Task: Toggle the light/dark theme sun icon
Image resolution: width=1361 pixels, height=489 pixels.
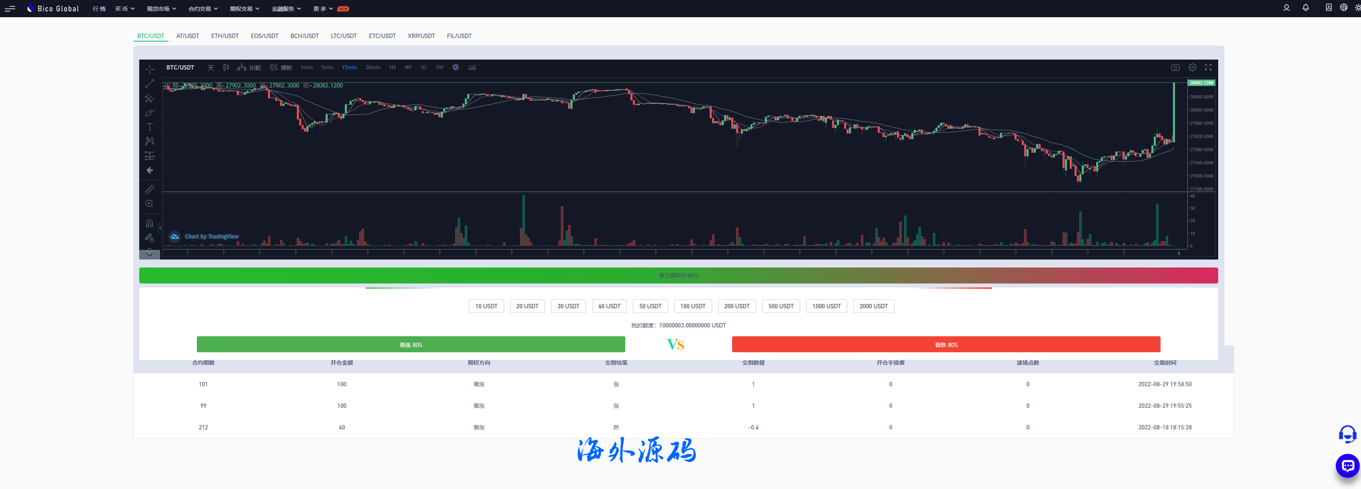Action: (x=1357, y=8)
